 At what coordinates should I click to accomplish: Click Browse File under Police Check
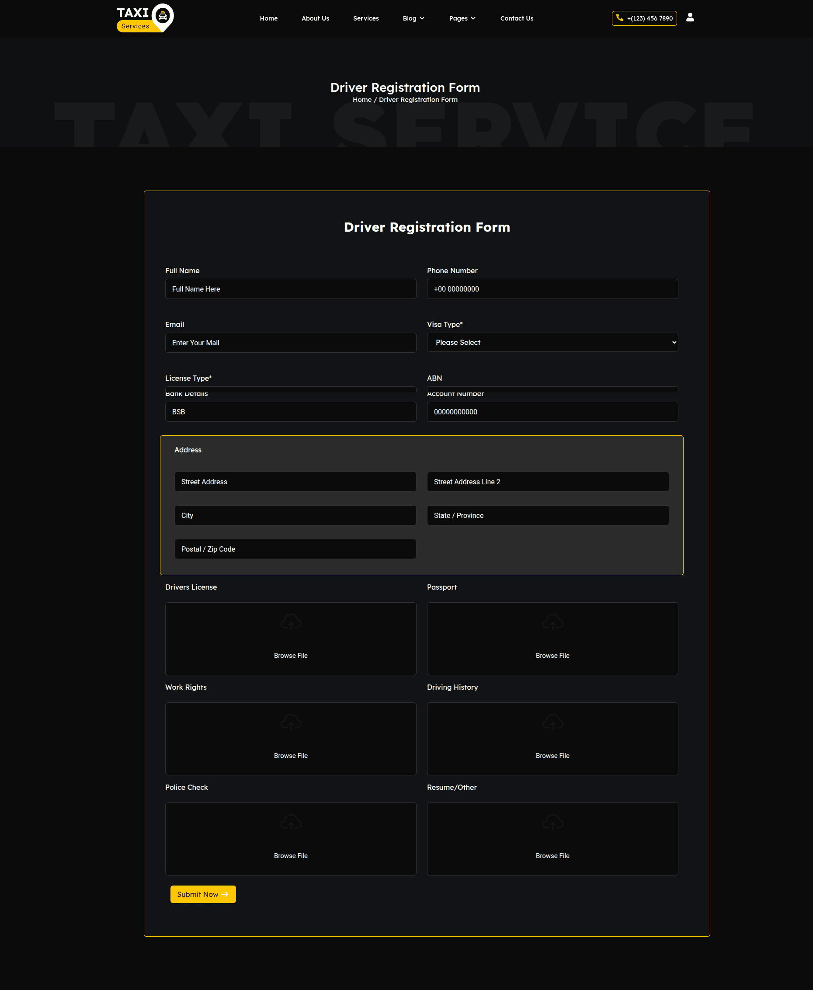pyautogui.click(x=291, y=856)
